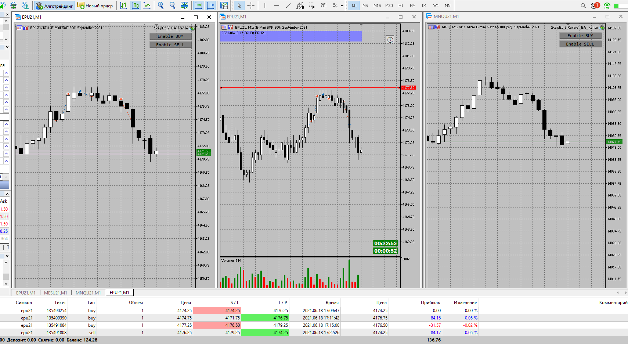Select the trendline drawing tool
This screenshot has width=628, height=347.
[x=288, y=6]
